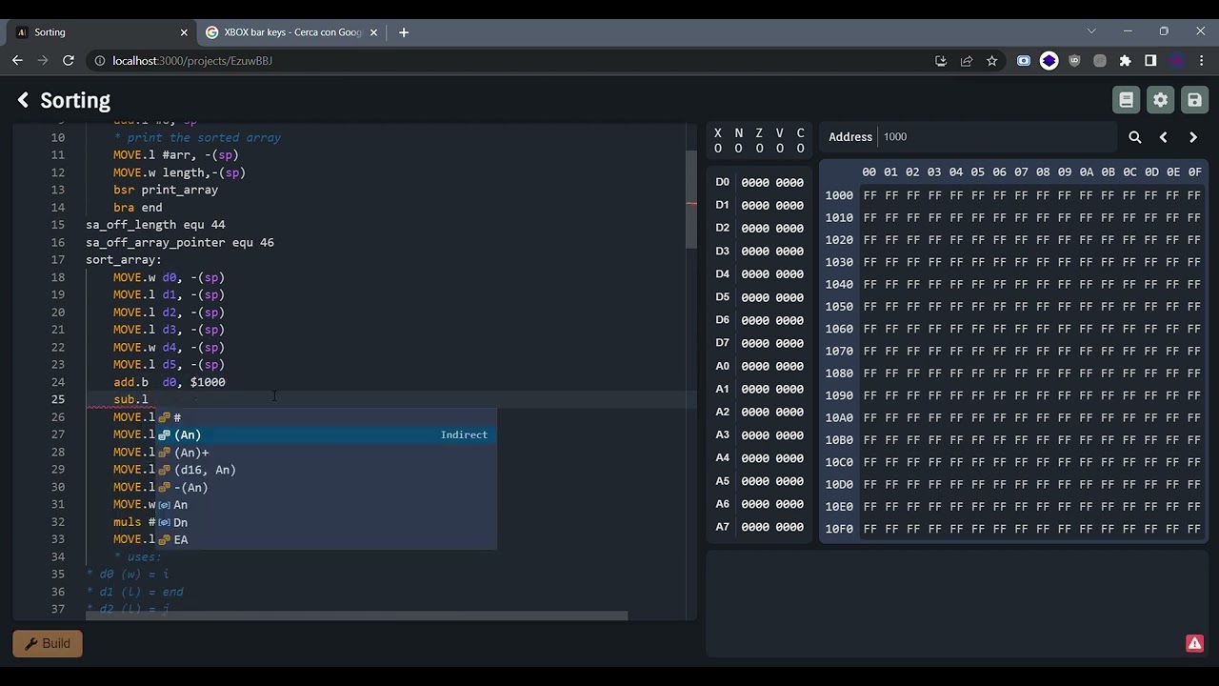Screen dimensions: 1219x686
Task: Reload the page
Action: tap(69, 60)
